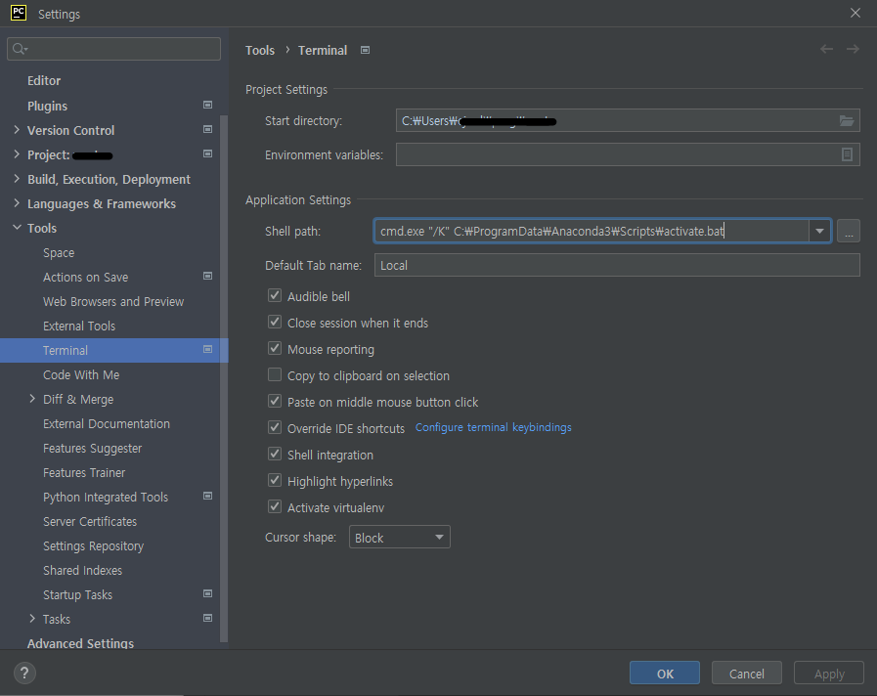Click the settings search input field

pos(114,49)
